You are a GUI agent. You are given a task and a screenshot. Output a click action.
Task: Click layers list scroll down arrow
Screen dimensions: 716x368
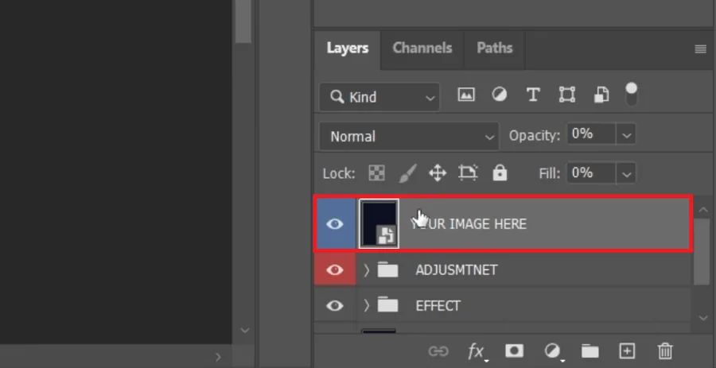pos(703,317)
